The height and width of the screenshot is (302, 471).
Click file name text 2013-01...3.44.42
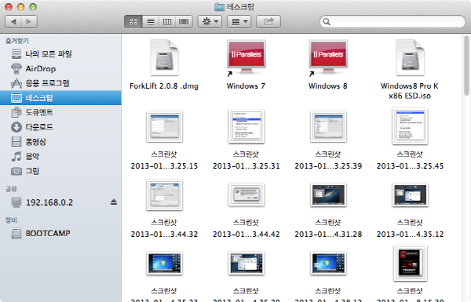click(246, 235)
